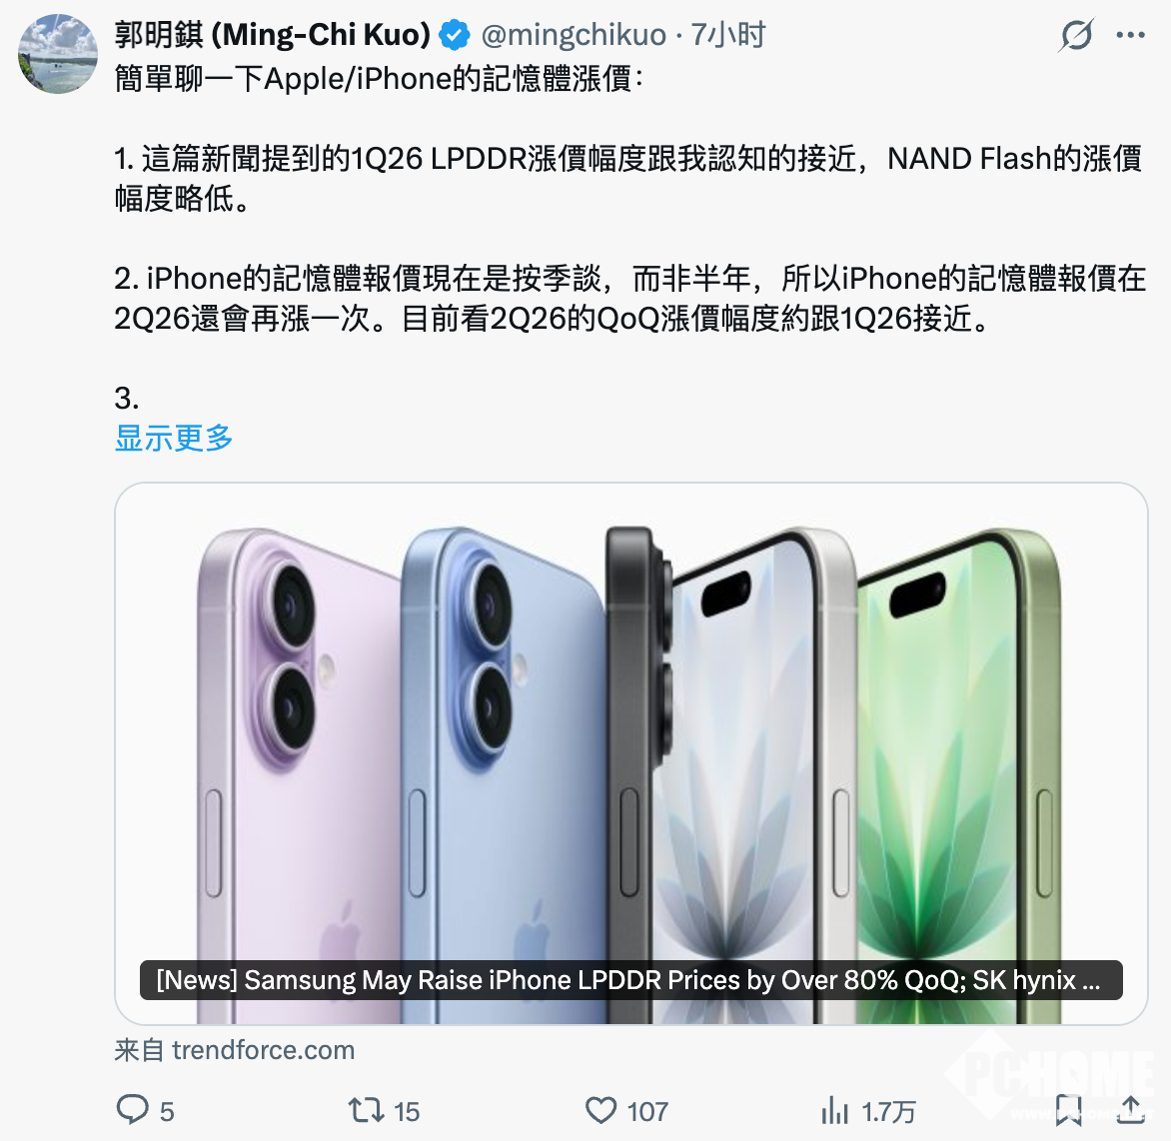Click the repost arrows icon
Image resolution: width=1171 pixels, height=1141 pixels.
[366, 1110]
